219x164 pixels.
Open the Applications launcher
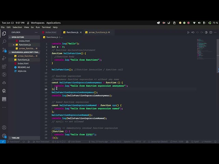pos(53,23)
